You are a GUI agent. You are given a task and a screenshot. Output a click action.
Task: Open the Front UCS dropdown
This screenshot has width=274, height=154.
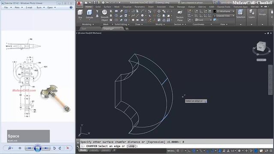pyautogui.click(x=203, y=20)
